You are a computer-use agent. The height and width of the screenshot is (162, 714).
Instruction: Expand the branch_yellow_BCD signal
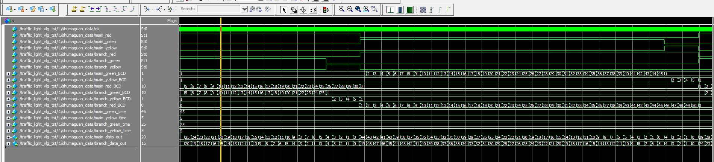8,99
